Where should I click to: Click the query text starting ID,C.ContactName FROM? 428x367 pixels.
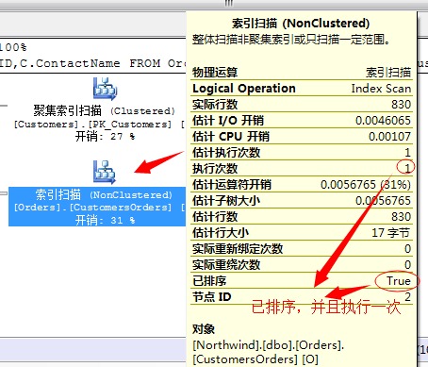[x=92, y=63]
